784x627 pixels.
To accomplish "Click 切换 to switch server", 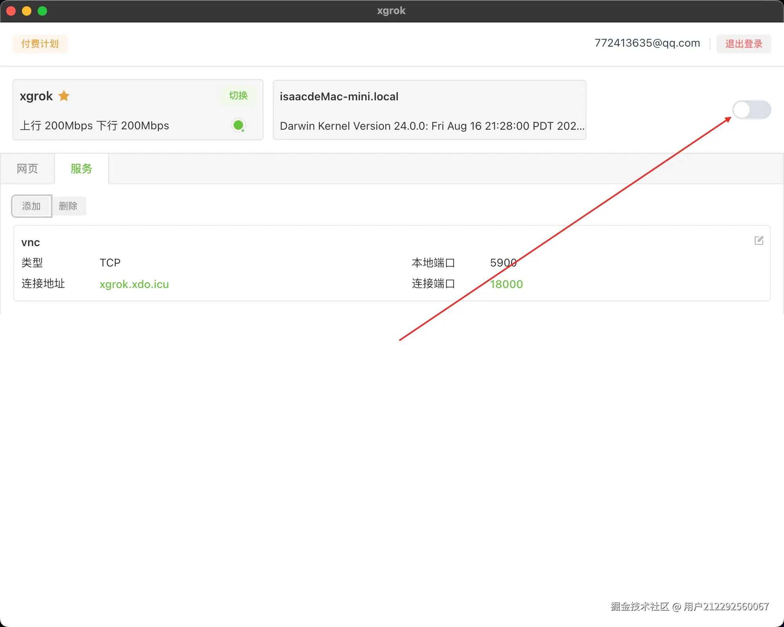I will [238, 96].
